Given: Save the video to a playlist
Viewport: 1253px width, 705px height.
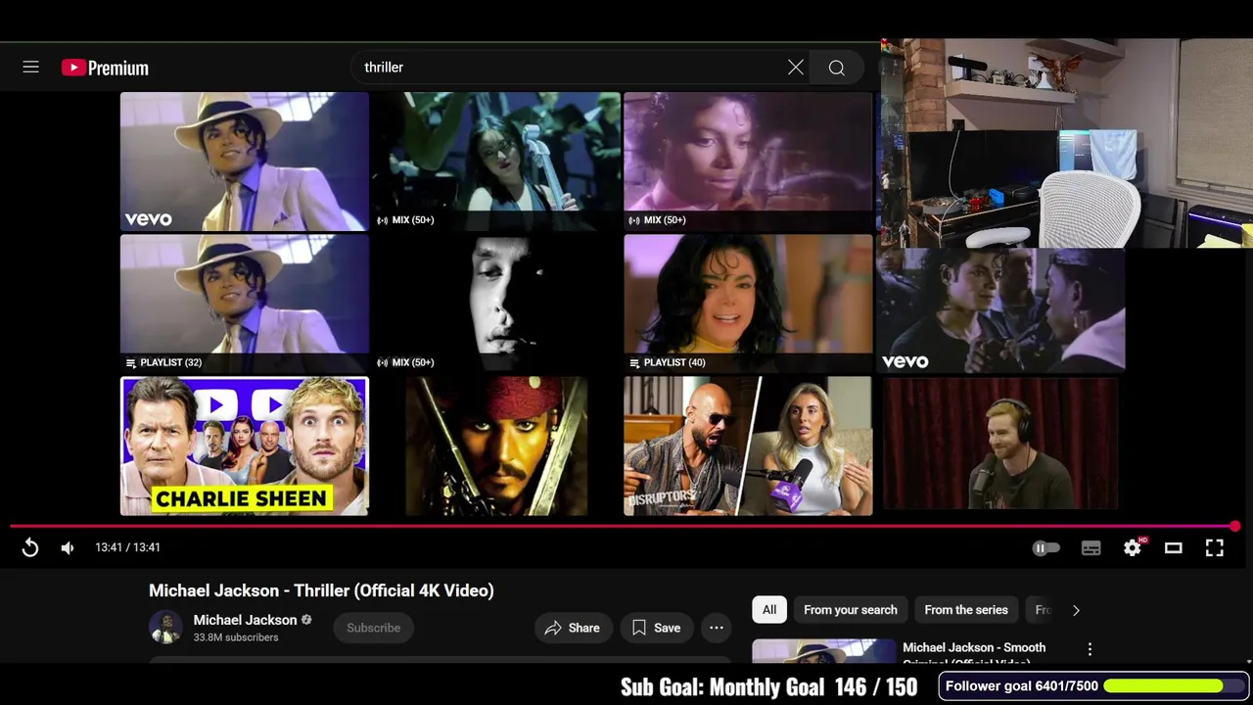Looking at the screenshot, I should point(656,628).
